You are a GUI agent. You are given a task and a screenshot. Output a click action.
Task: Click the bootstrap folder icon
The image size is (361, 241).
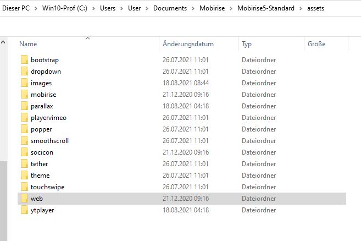[x=24, y=59]
